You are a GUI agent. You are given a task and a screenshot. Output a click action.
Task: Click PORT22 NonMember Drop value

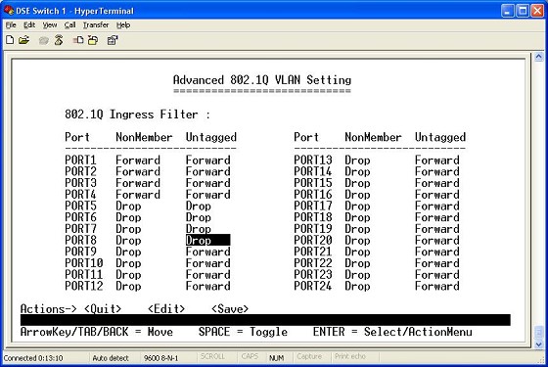pyautogui.click(x=357, y=263)
